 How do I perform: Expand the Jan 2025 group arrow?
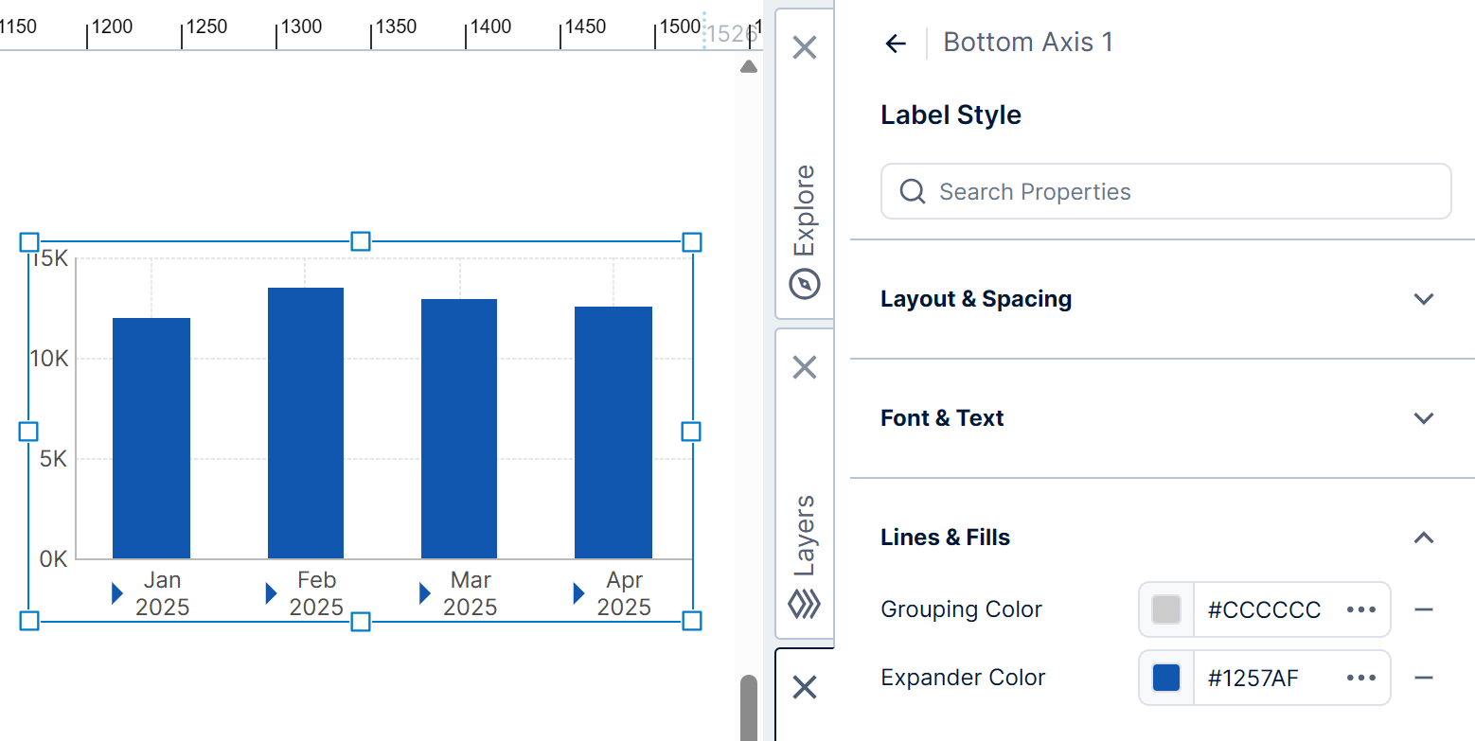coord(116,592)
